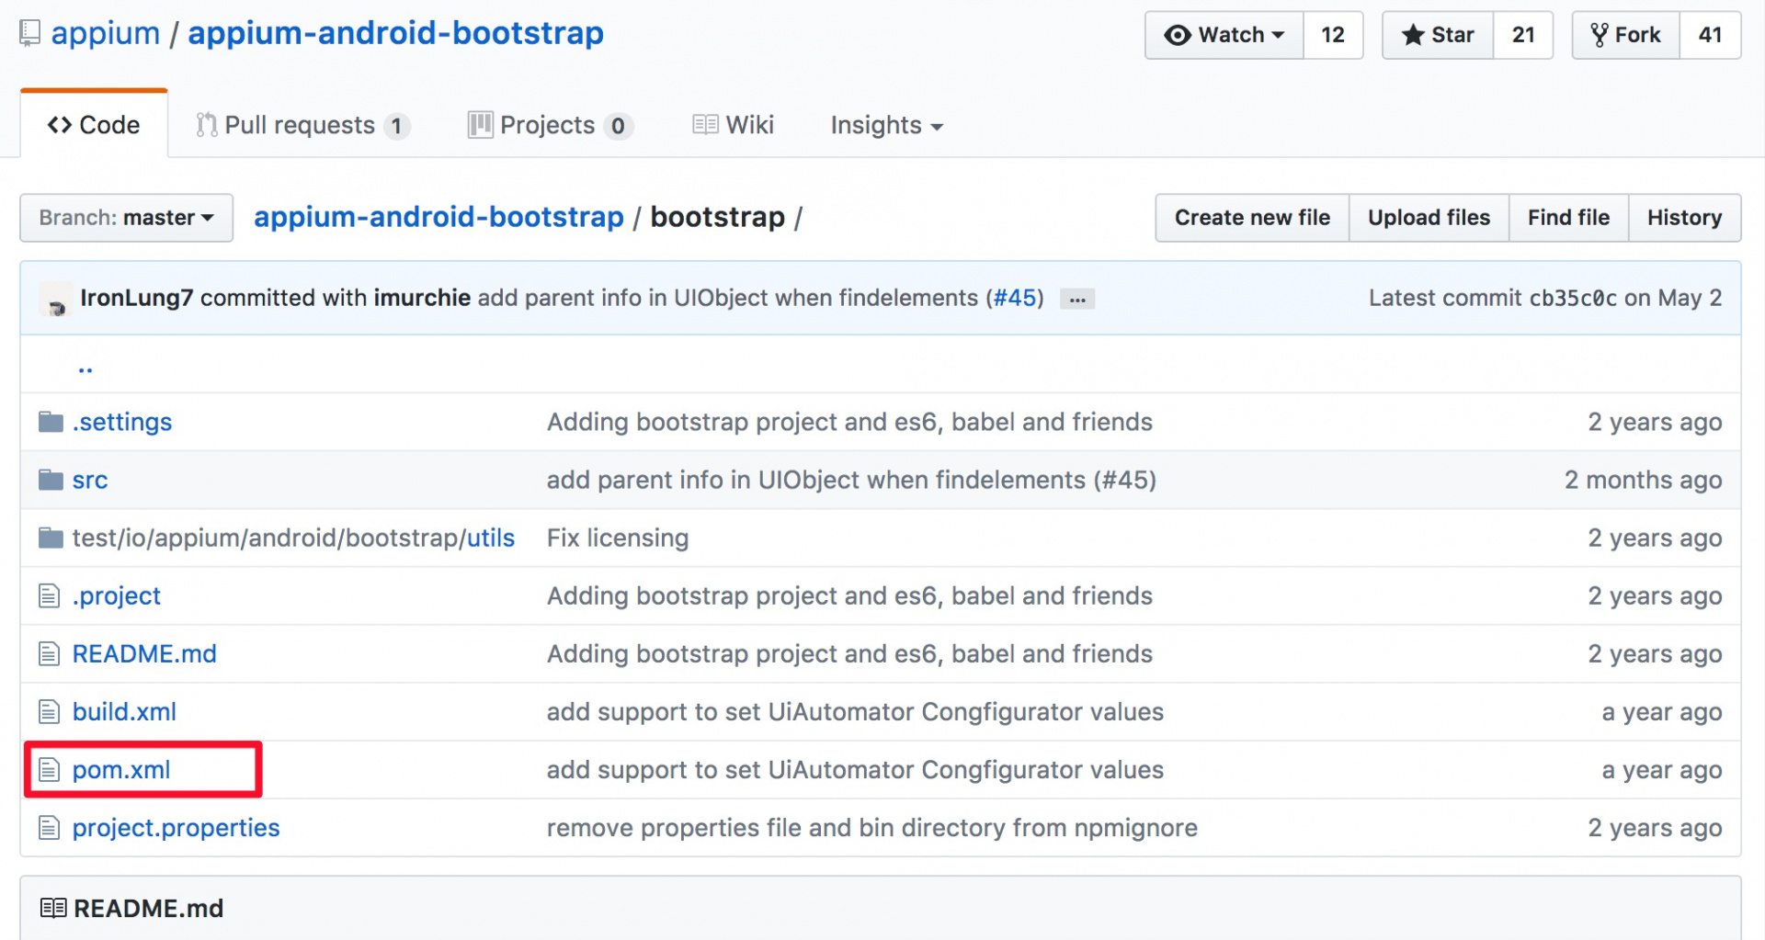
Task: Open src folder
Action: coord(90,480)
